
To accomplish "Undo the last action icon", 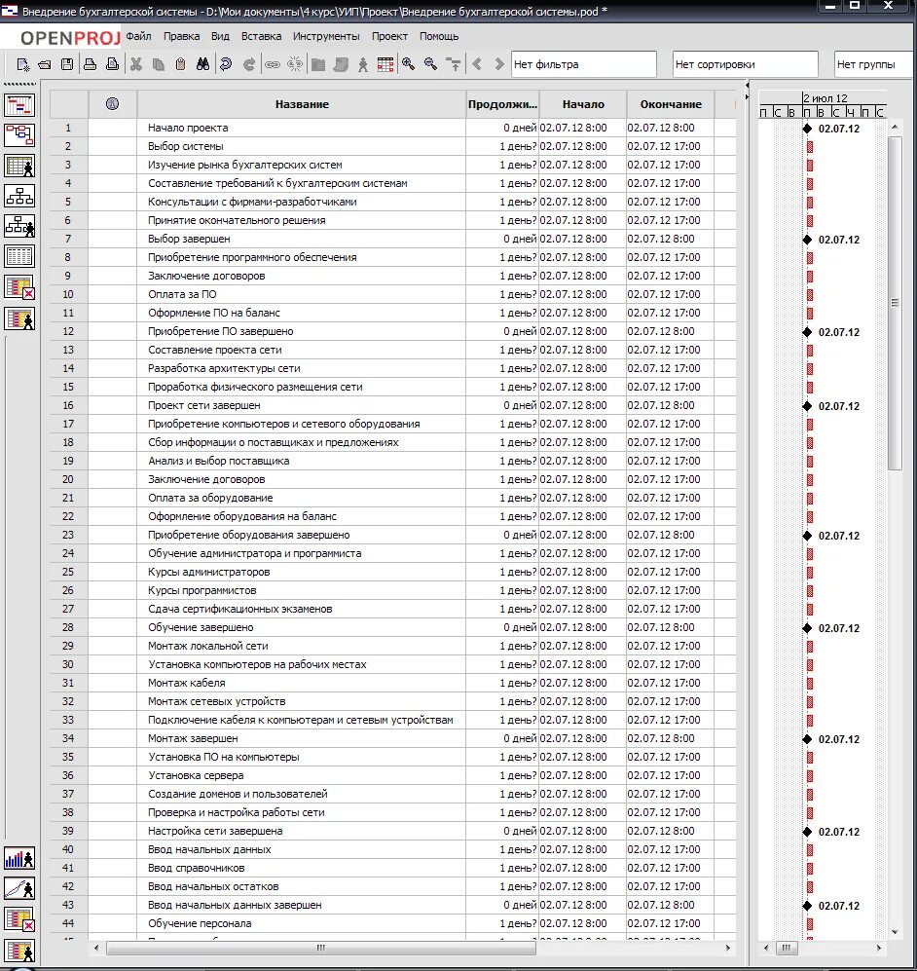I will click(x=226, y=64).
